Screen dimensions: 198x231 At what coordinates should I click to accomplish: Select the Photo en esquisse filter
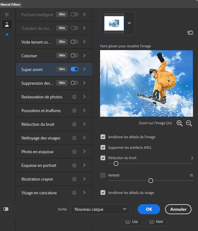[37, 152]
